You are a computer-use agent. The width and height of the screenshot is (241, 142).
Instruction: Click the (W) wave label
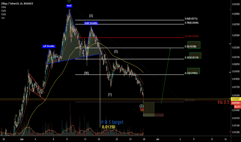tap(87, 73)
